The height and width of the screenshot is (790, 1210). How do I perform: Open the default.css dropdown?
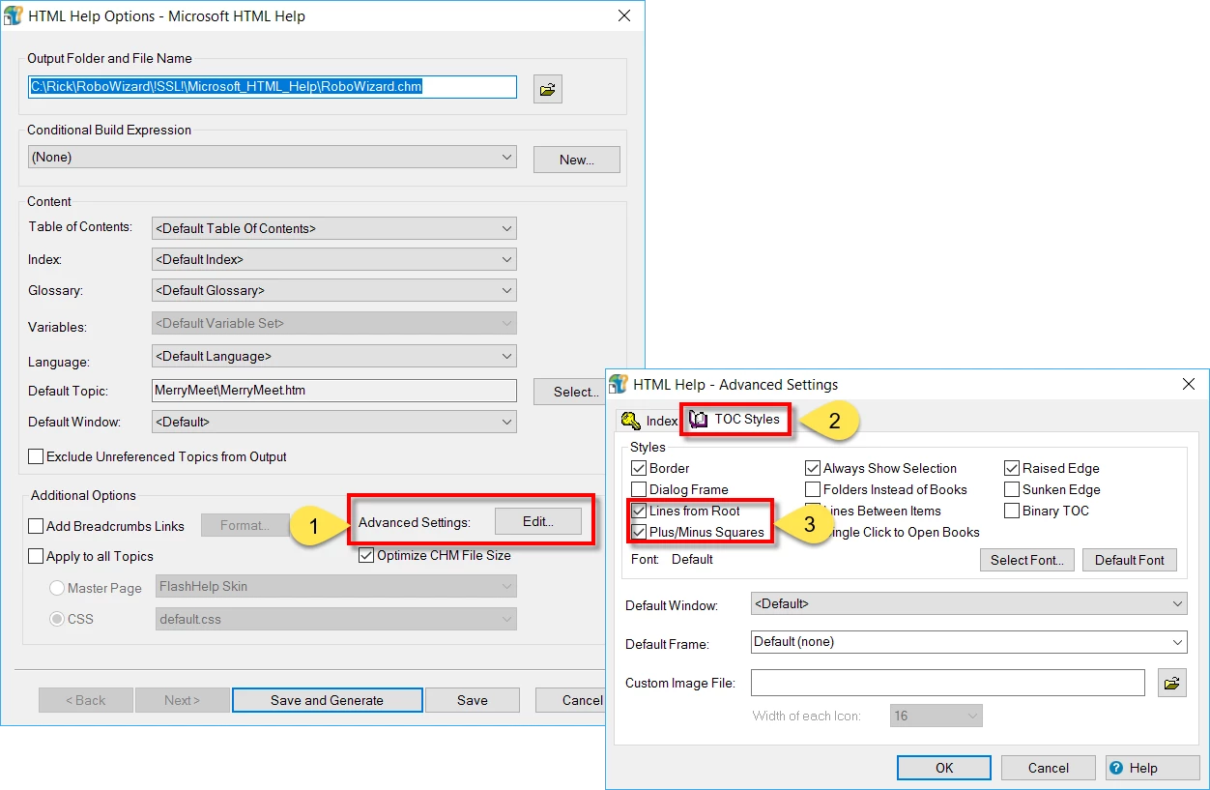click(x=335, y=619)
